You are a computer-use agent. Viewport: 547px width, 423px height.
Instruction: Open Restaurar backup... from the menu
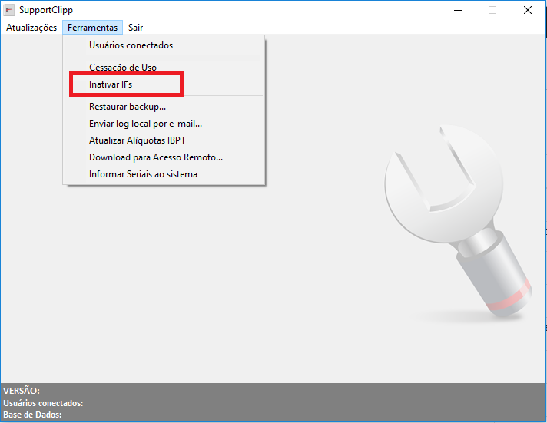click(128, 107)
